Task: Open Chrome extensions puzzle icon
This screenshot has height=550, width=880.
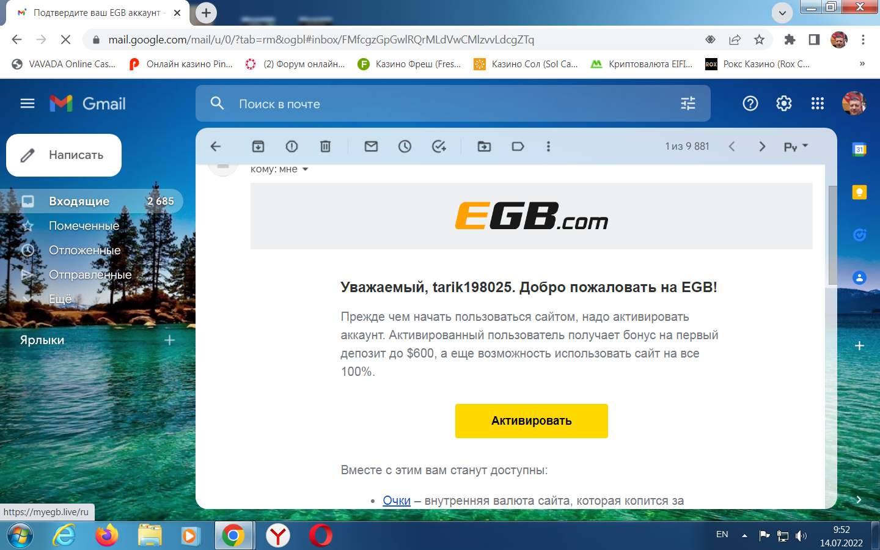Action: click(790, 40)
